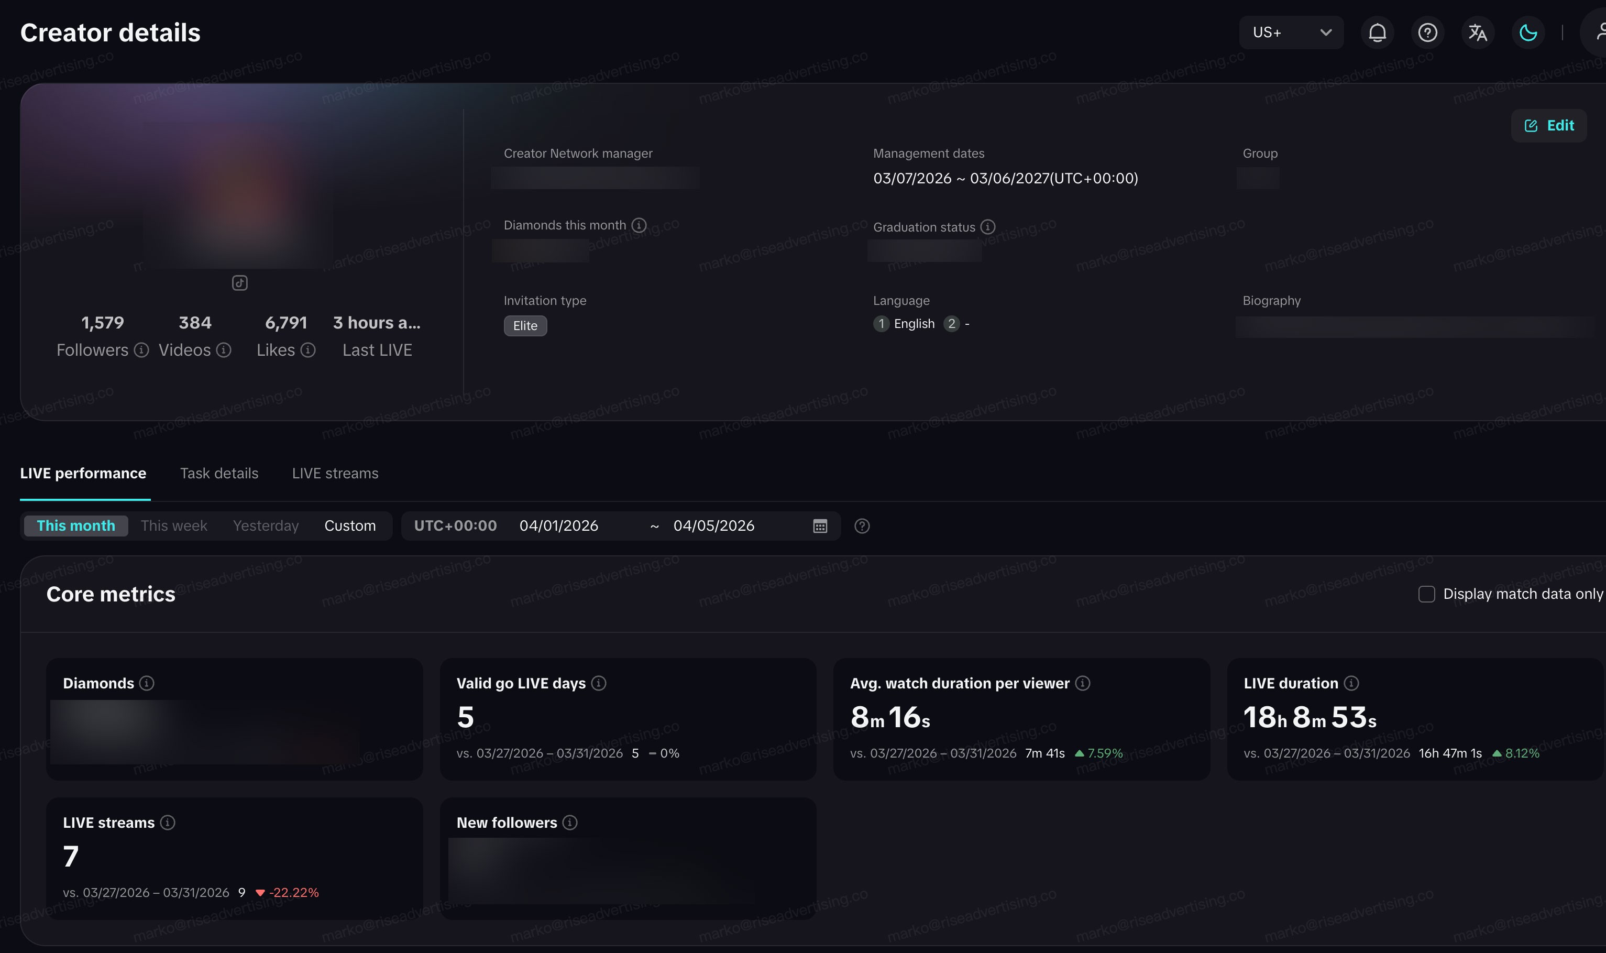Click info icon next to Graduation status

pos(988,227)
